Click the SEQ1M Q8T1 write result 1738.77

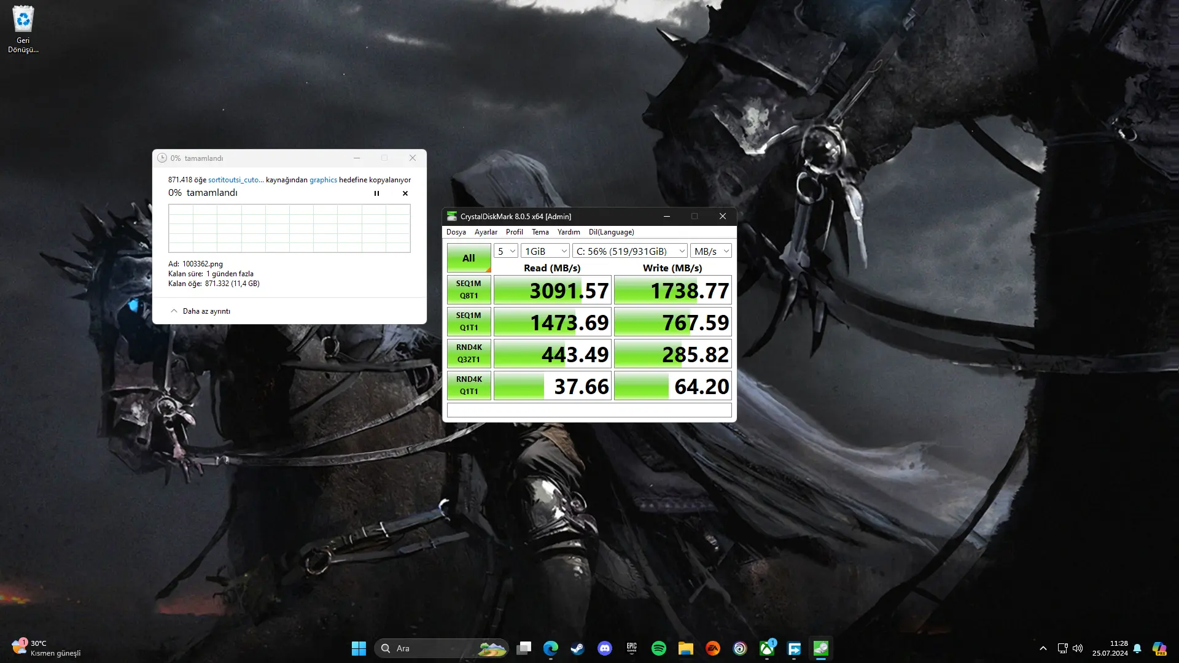673,290
